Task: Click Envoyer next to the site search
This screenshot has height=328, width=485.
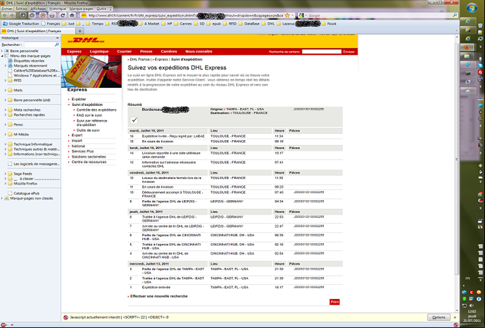Action: pyautogui.click(x=349, y=52)
